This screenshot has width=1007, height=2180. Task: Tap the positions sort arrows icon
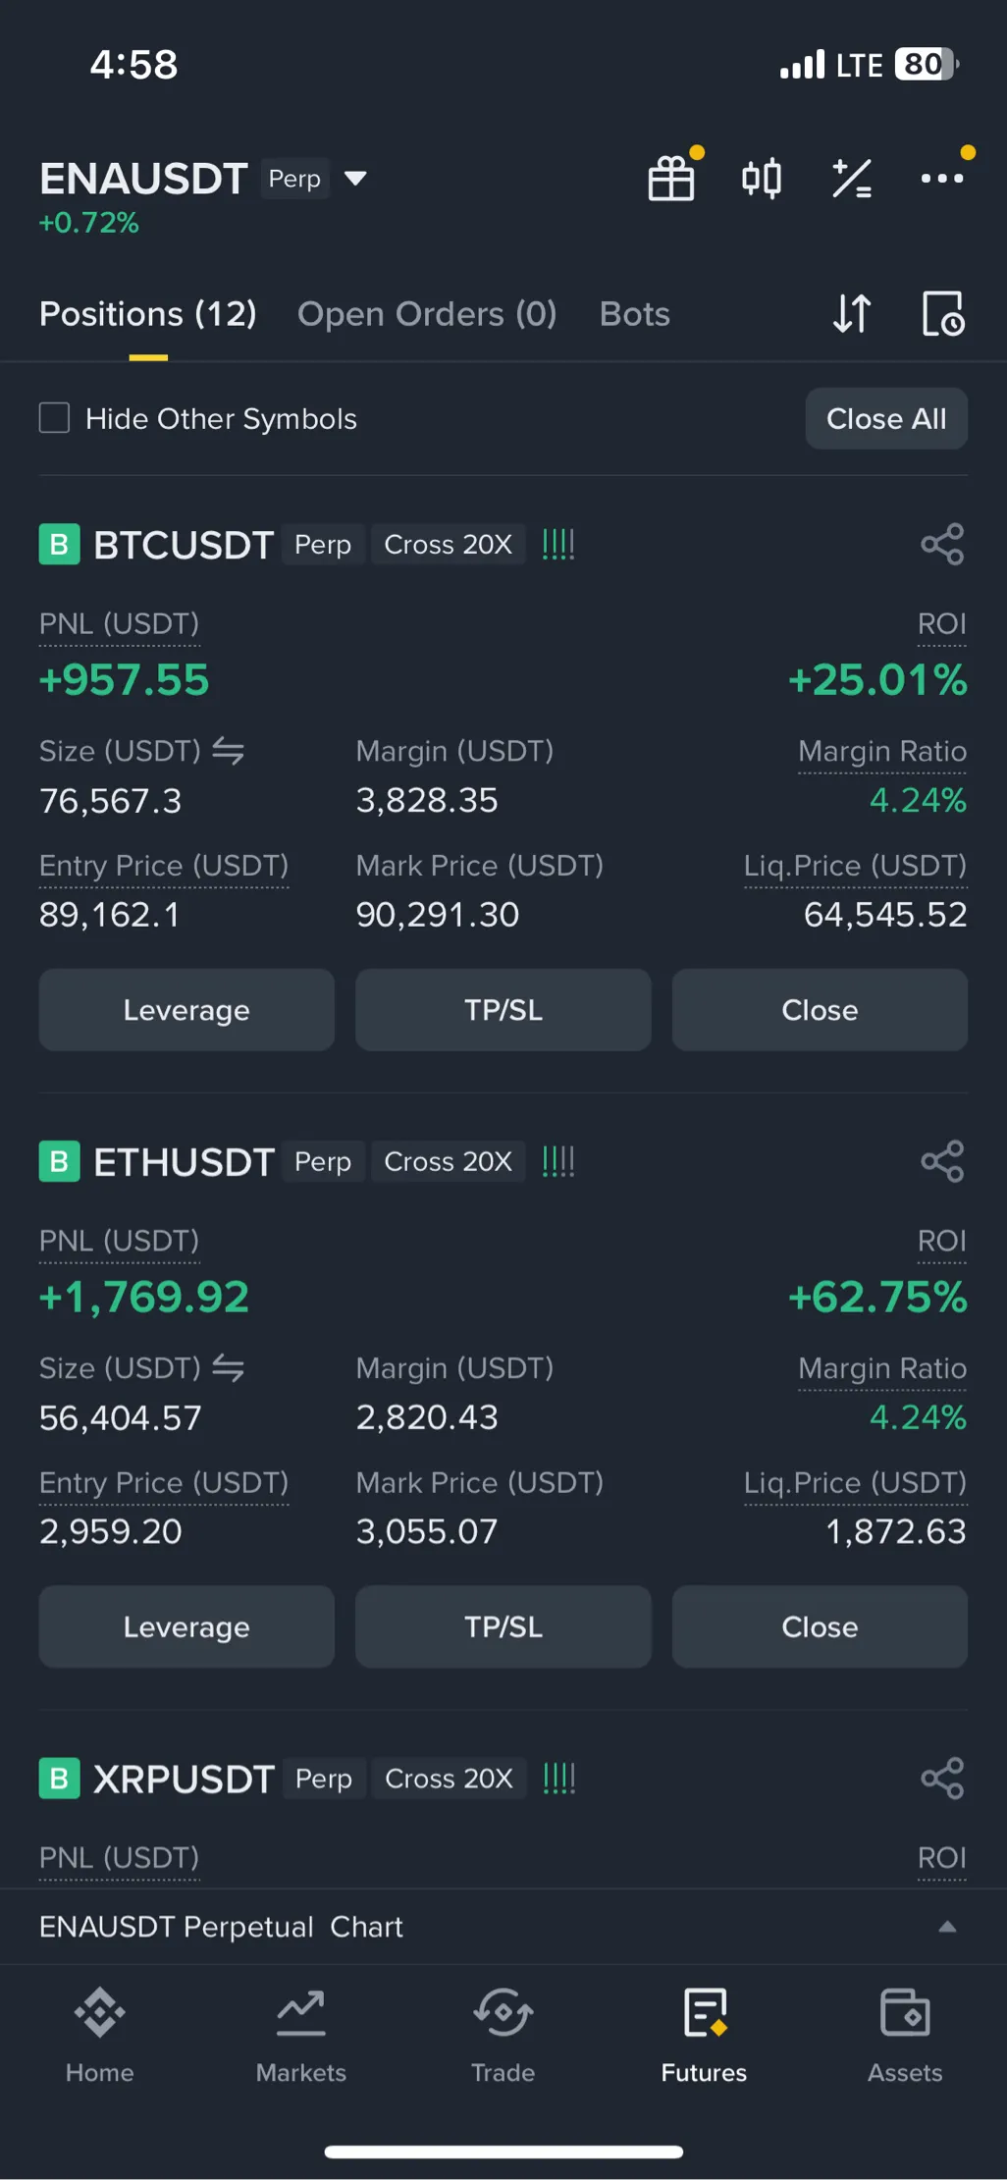[x=852, y=314]
